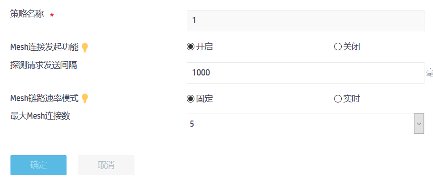
Task: Click the Mesh连接发起功能 label text
Action: (44, 47)
